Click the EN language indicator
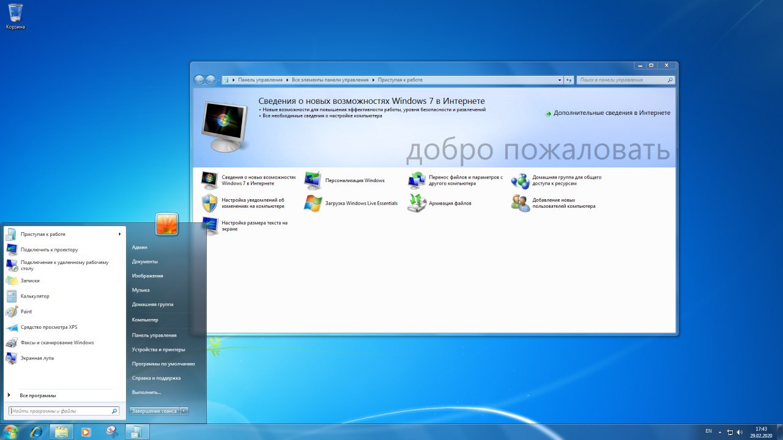Viewport: 783px width, 440px height. [708, 431]
